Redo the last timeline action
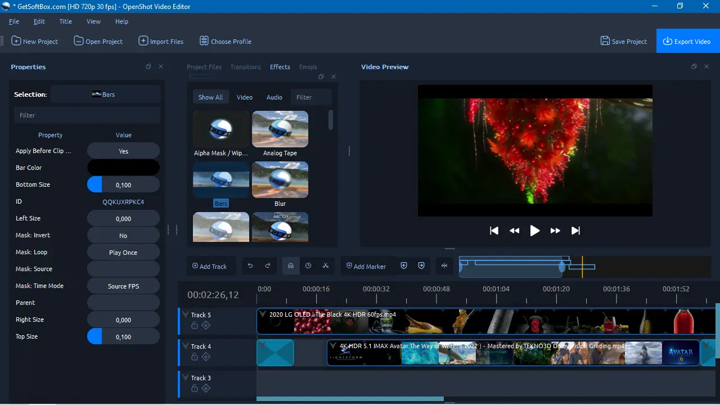Viewport: 720px width, 405px height. [x=268, y=266]
